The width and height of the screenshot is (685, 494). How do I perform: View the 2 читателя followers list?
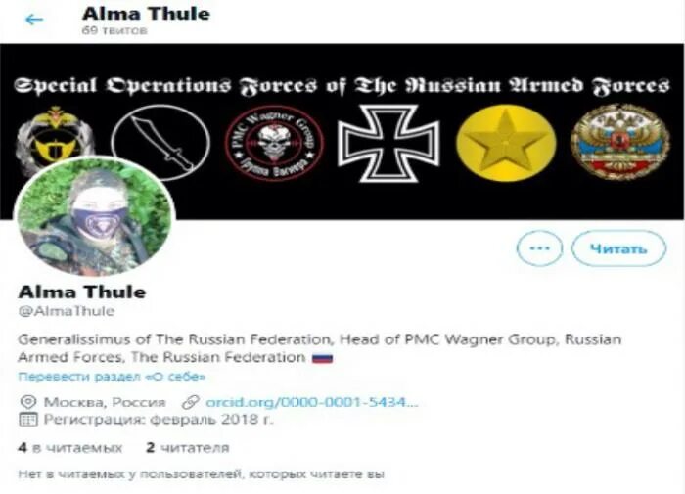tap(188, 448)
